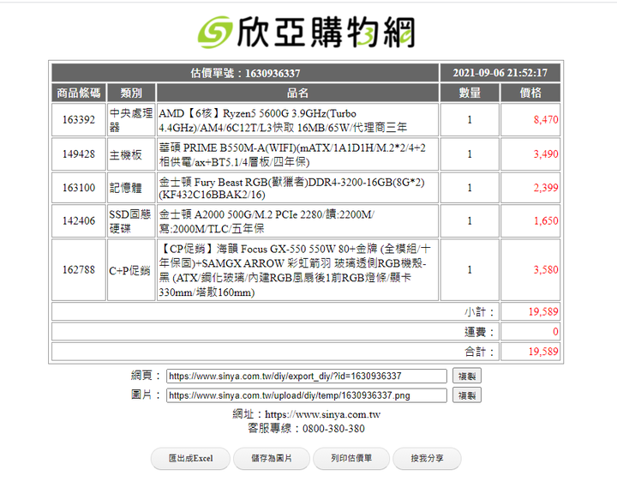Click the 類別 column header

click(131, 93)
